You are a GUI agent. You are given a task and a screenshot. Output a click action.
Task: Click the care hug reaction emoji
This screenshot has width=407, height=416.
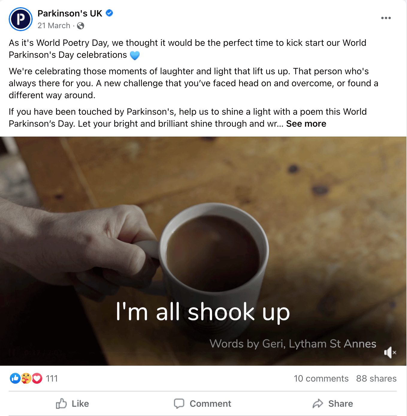(26, 378)
